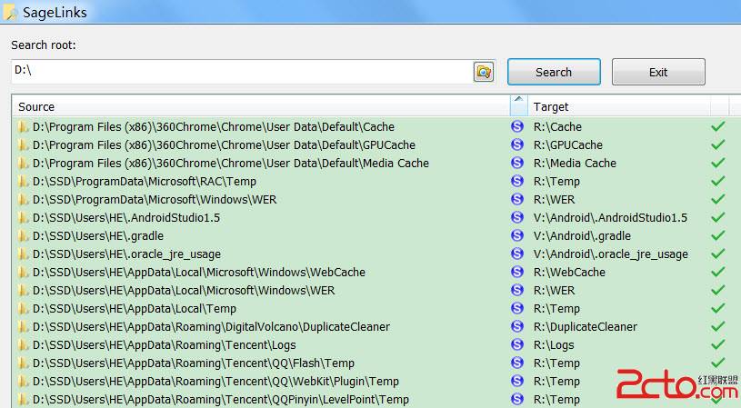Click symlink icon of .gradle row
The height and width of the screenshot is (408, 741).
point(517,235)
